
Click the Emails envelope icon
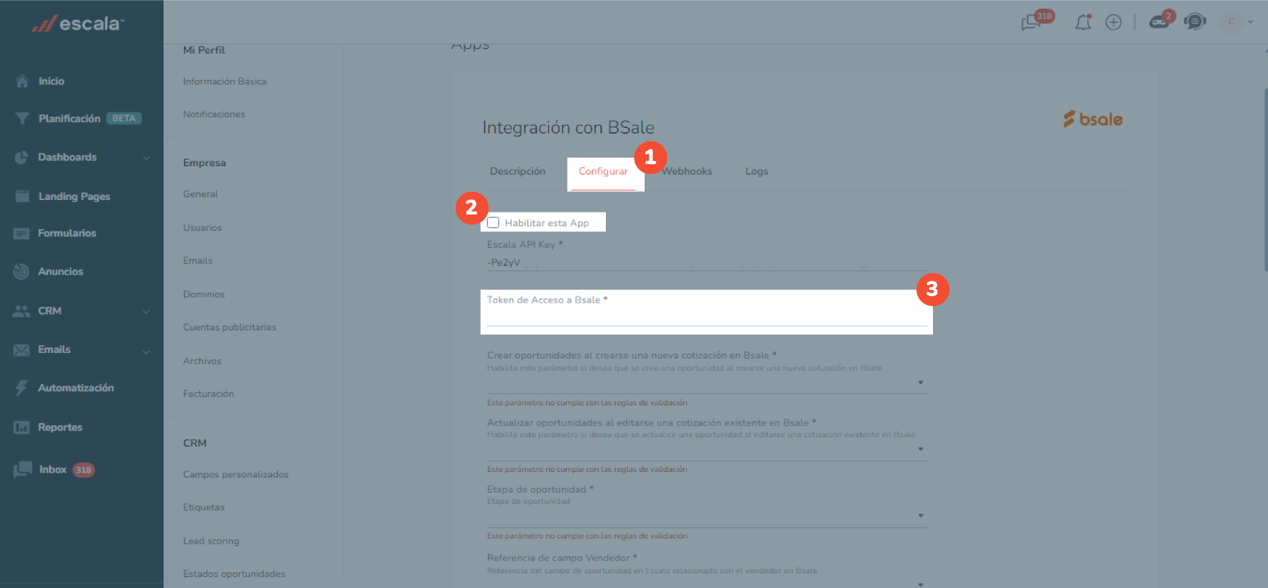click(x=21, y=350)
